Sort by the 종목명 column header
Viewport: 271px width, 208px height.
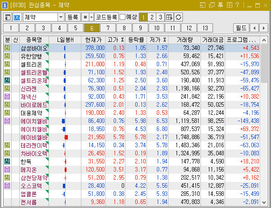tap(34, 40)
